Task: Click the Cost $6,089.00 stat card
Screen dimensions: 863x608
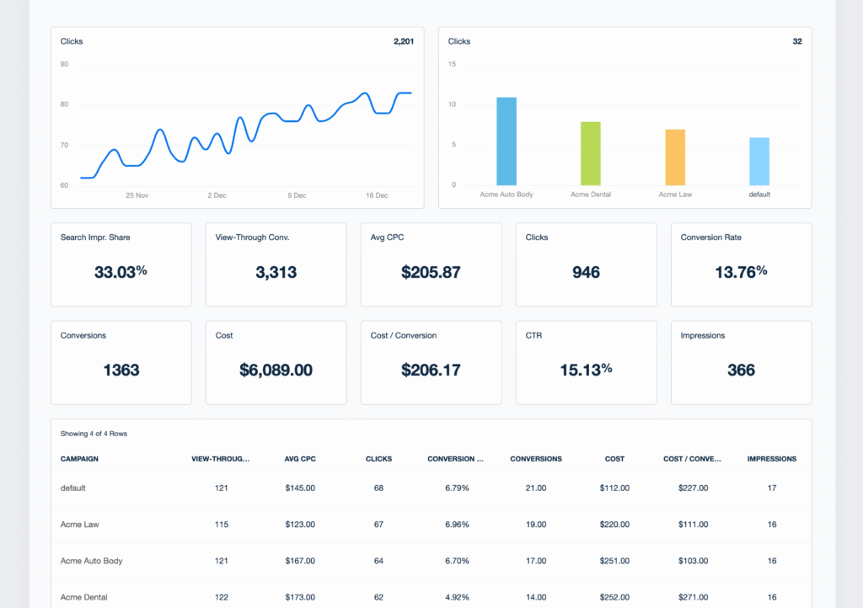Action: pos(276,362)
